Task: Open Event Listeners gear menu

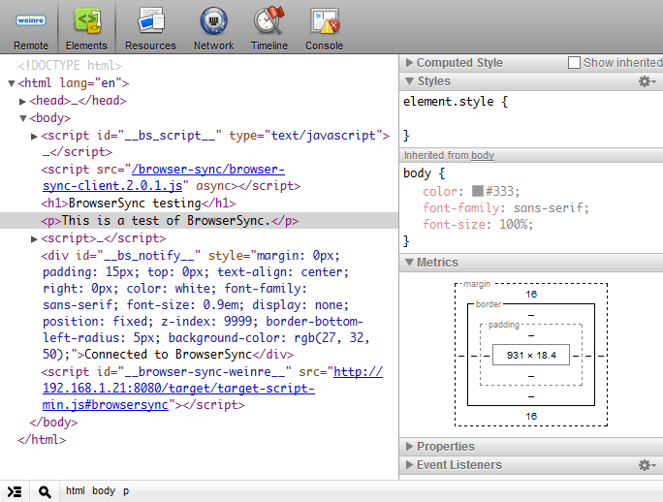Action: [x=647, y=465]
